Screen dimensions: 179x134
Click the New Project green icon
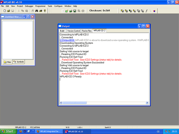pos(67,11)
